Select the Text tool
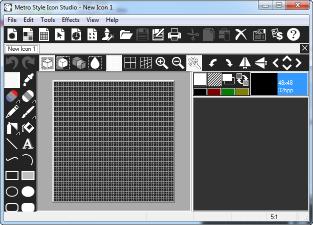Image resolution: width=313 pixels, height=225 pixels. click(28, 144)
